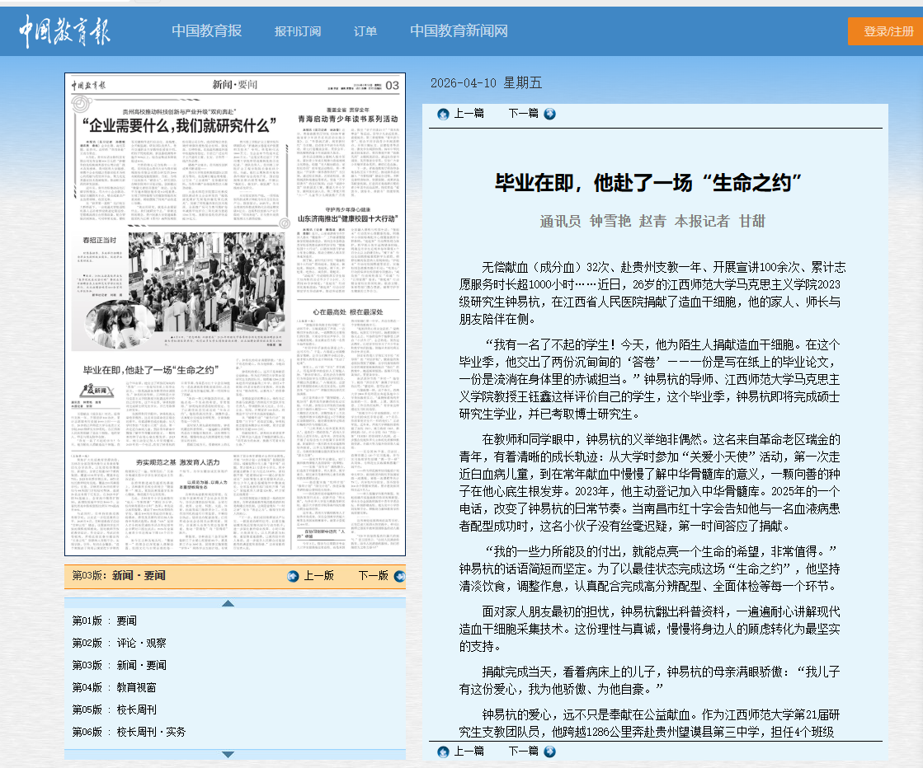Click headline “企业需要什么,我们就研究什么” on page image
Viewport: 923px width, 768px height.
178,126
